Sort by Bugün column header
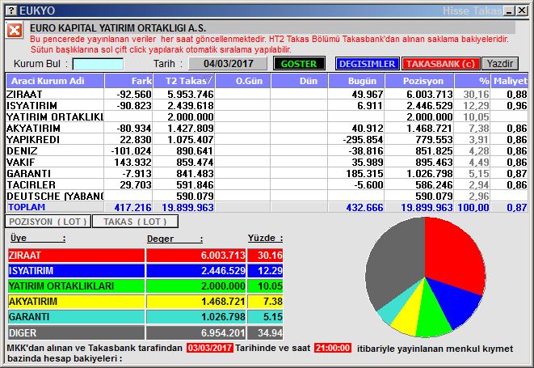Screen dimensions: 534x368 click(356, 81)
